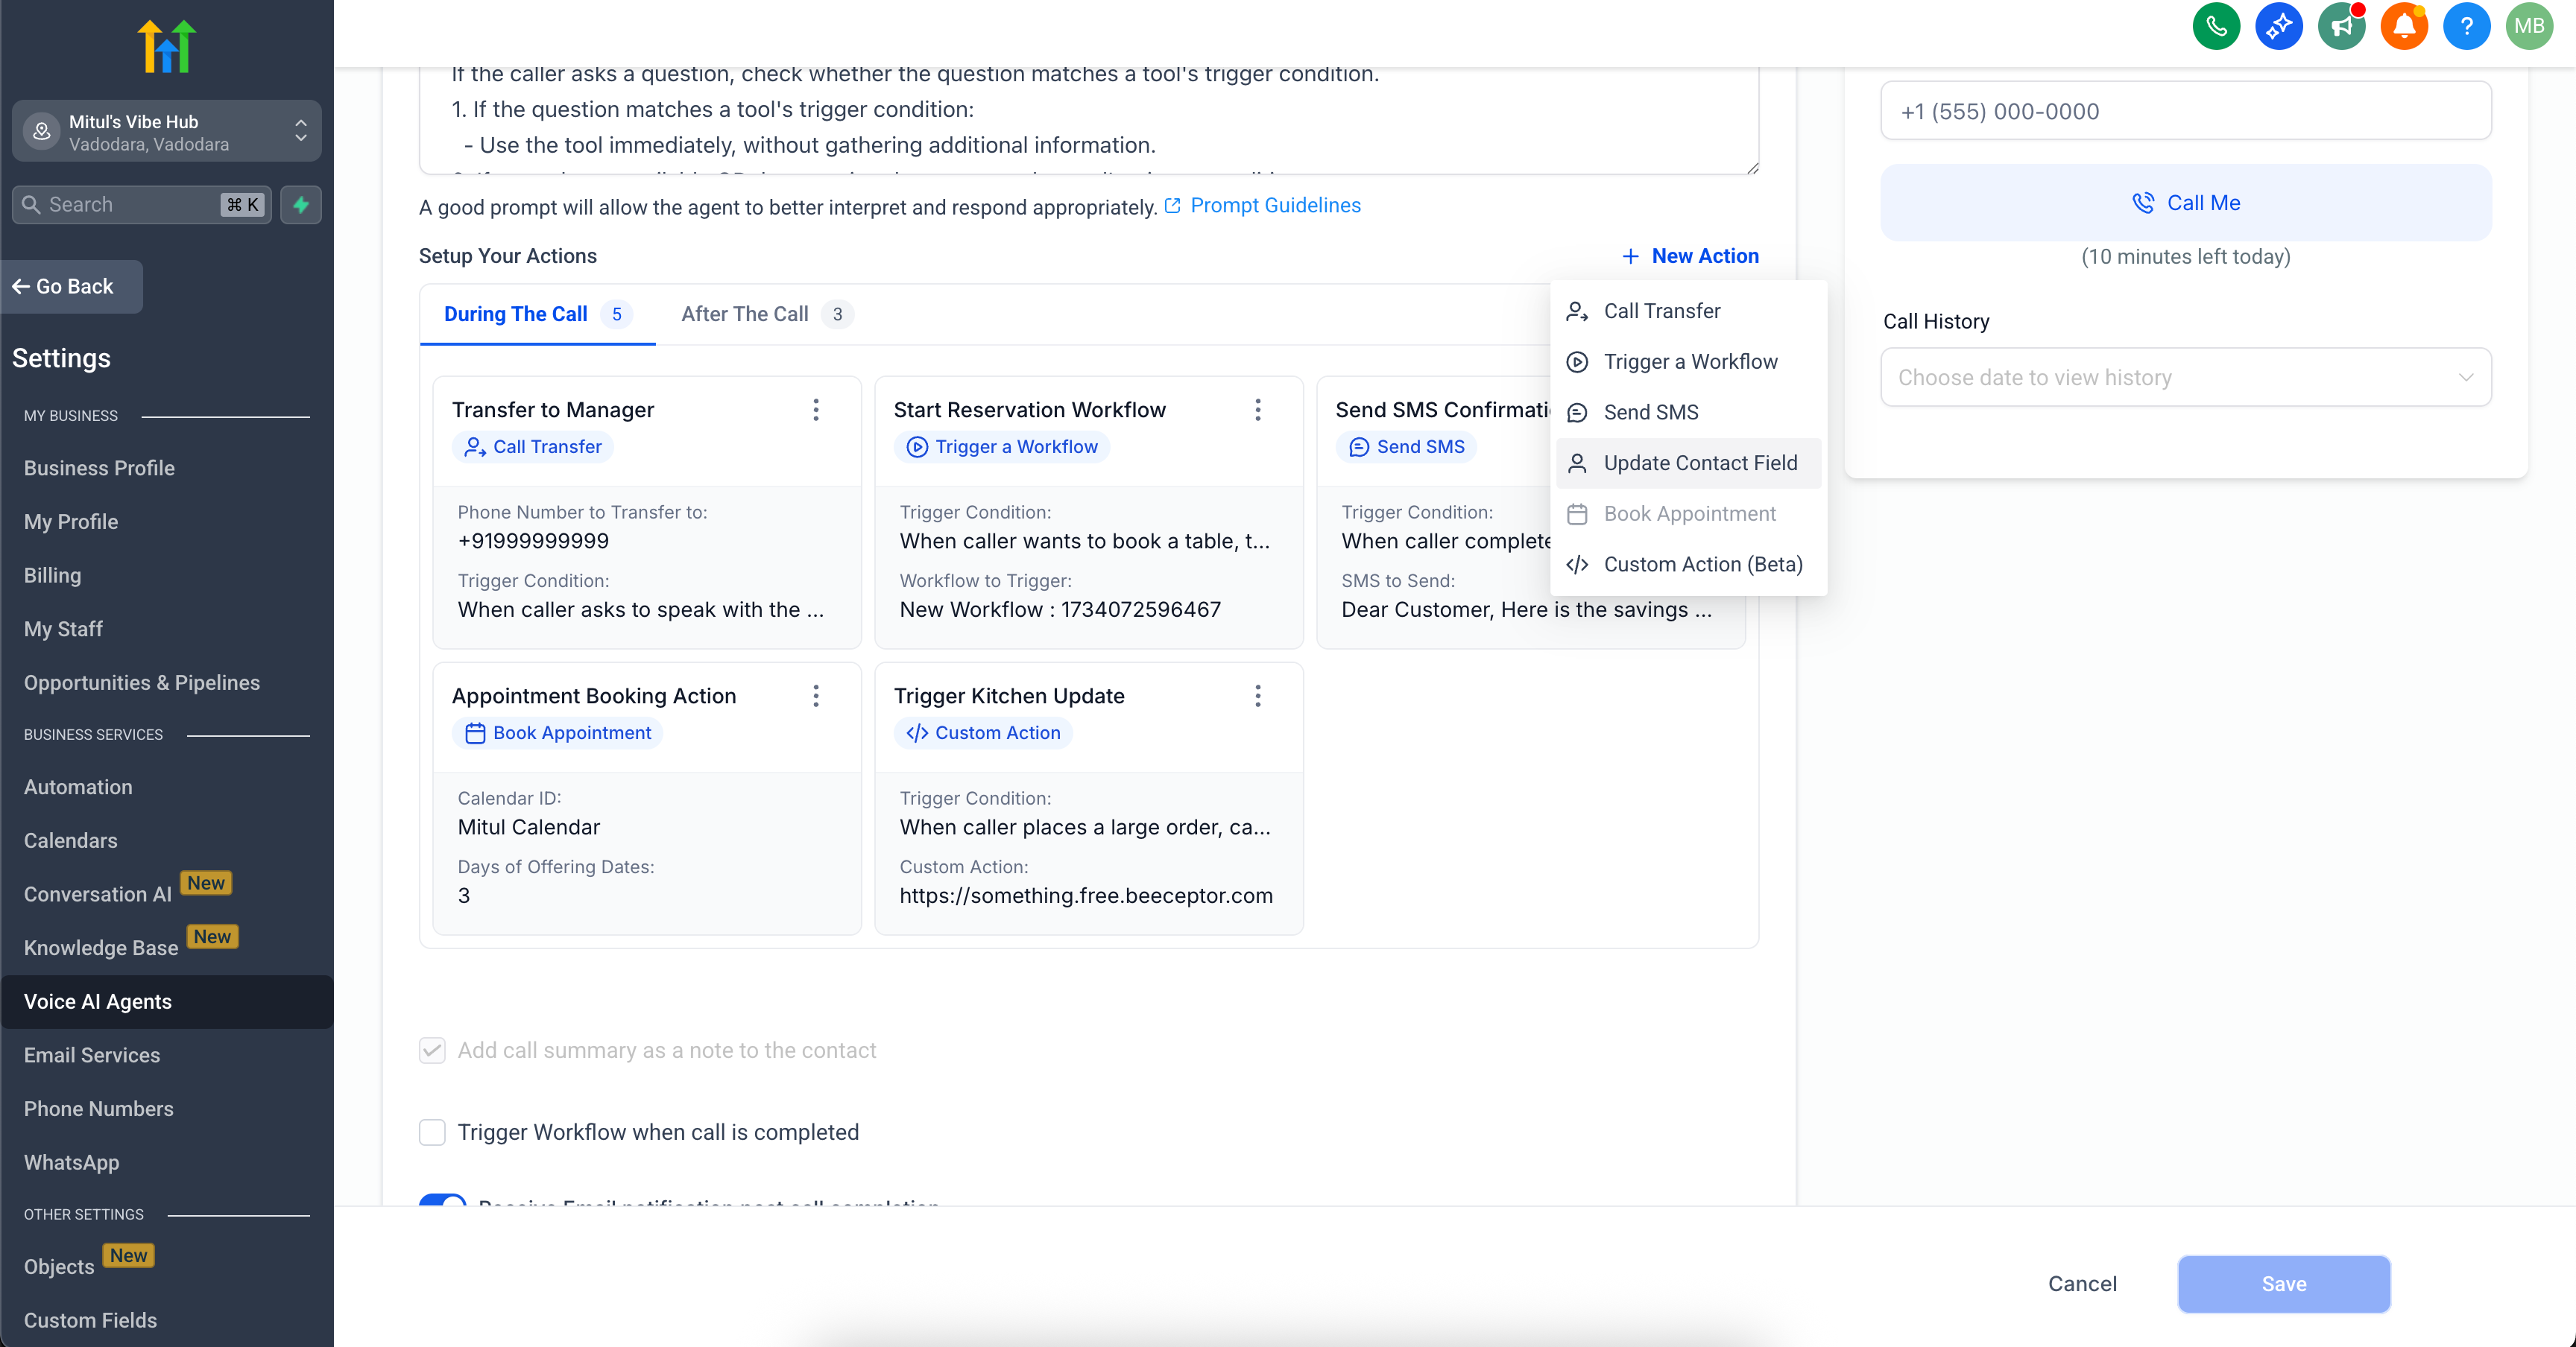The width and height of the screenshot is (2576, 1347).
Task: Click the Ask AI sparkle icon
Action: [x=2278, y=26]
